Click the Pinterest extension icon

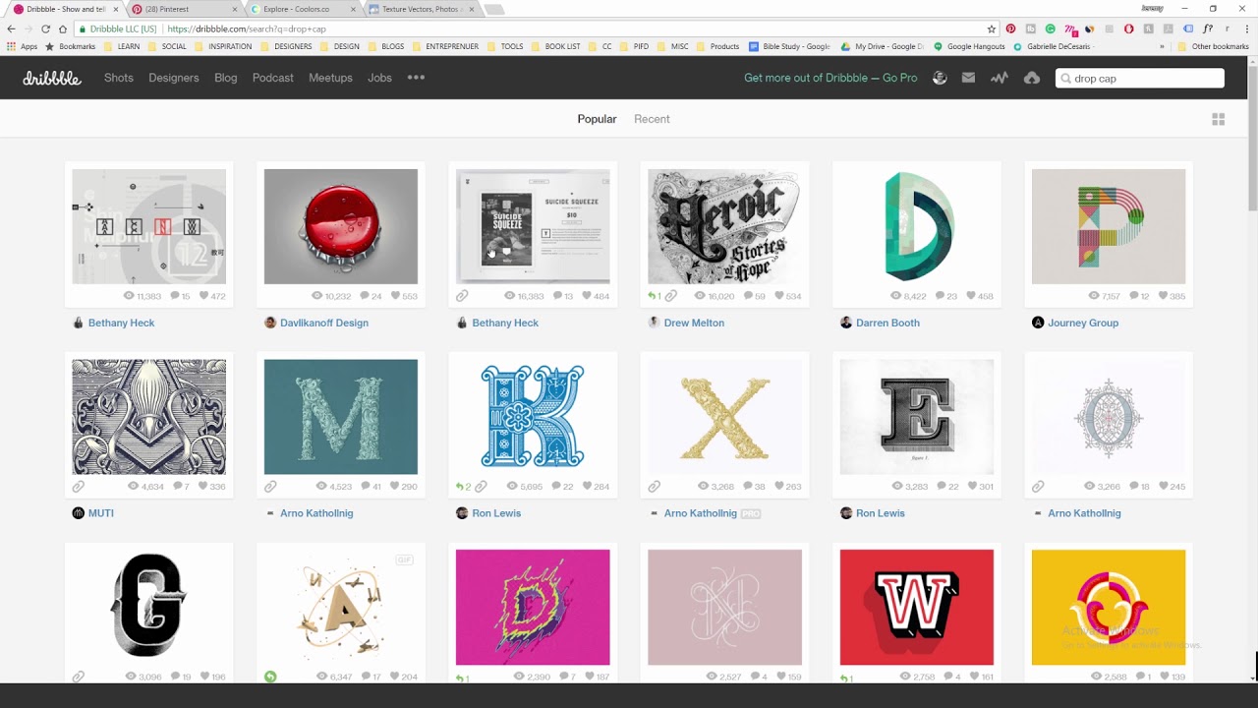click(1010, 29)
